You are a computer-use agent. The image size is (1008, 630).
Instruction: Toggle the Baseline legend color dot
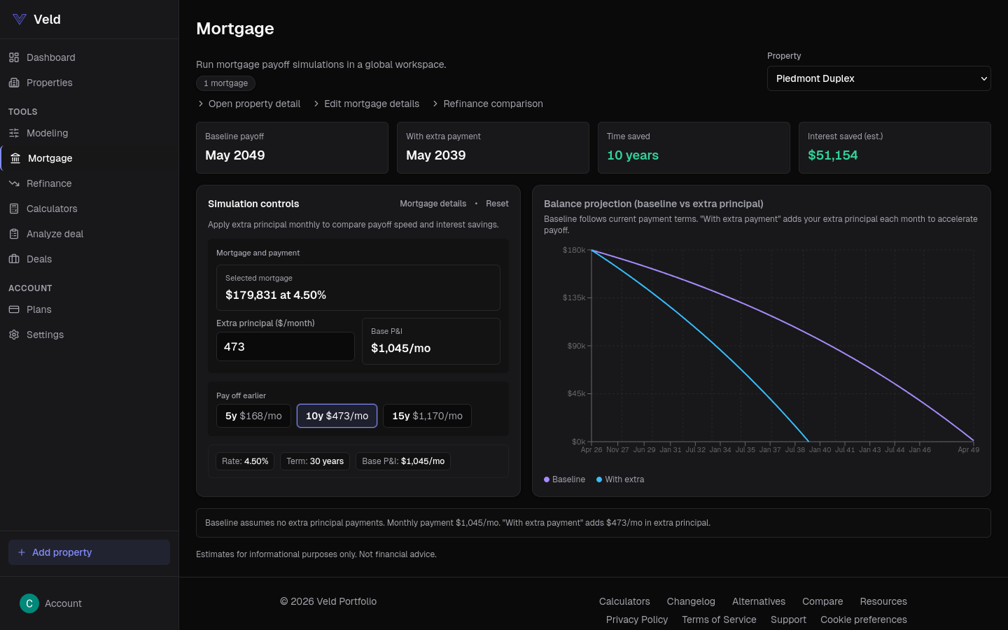tap(547, 479)
